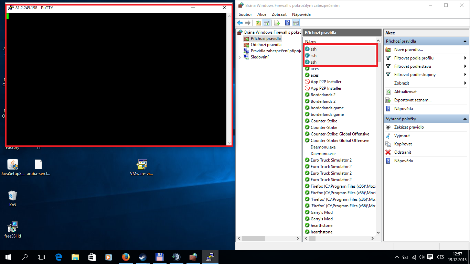
Task: Click Nové pravidlo... action link
Action: (x=408, y=49)
